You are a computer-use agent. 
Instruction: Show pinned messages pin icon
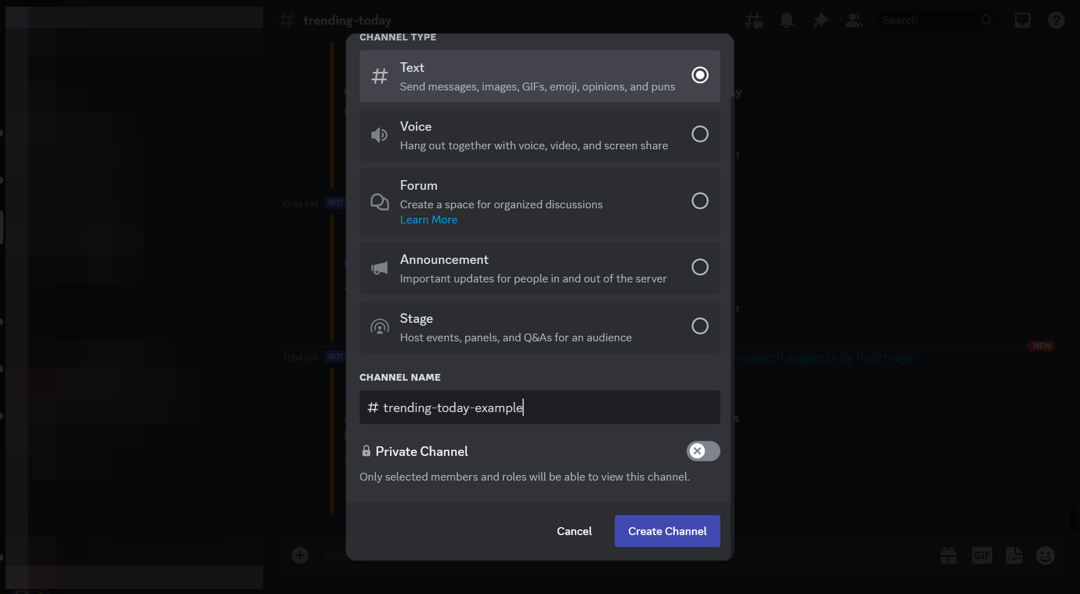(x=820, y=21)
